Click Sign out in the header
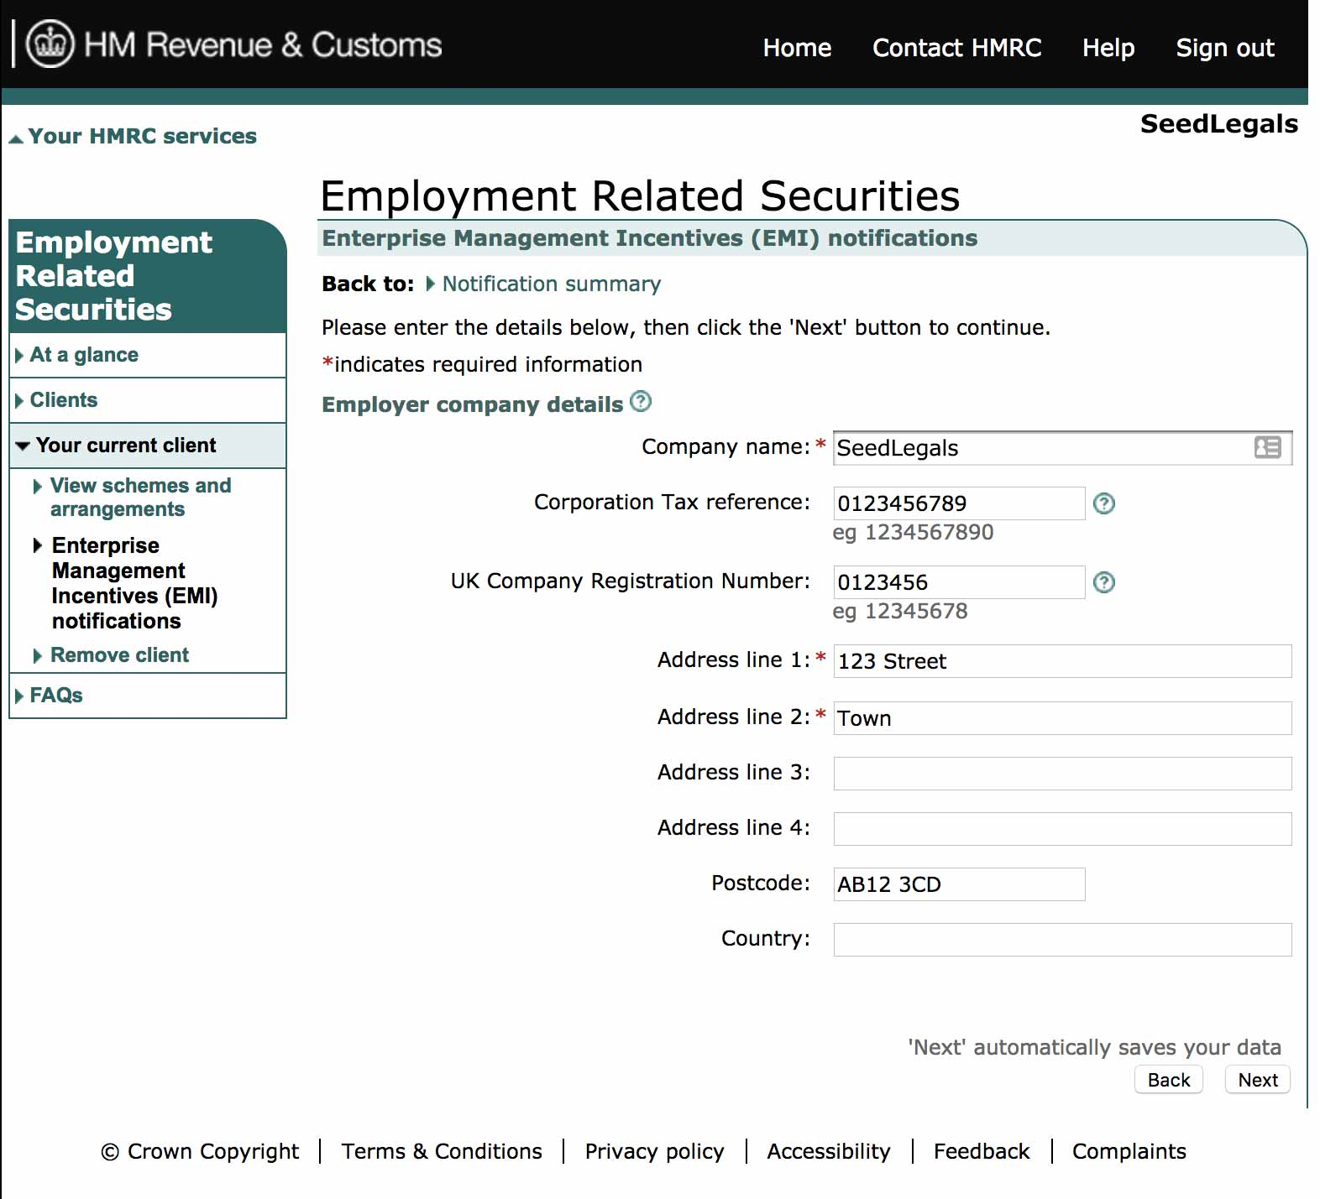The height and width of the screenshot is (1199, 1320). (x=1224, y=48)
